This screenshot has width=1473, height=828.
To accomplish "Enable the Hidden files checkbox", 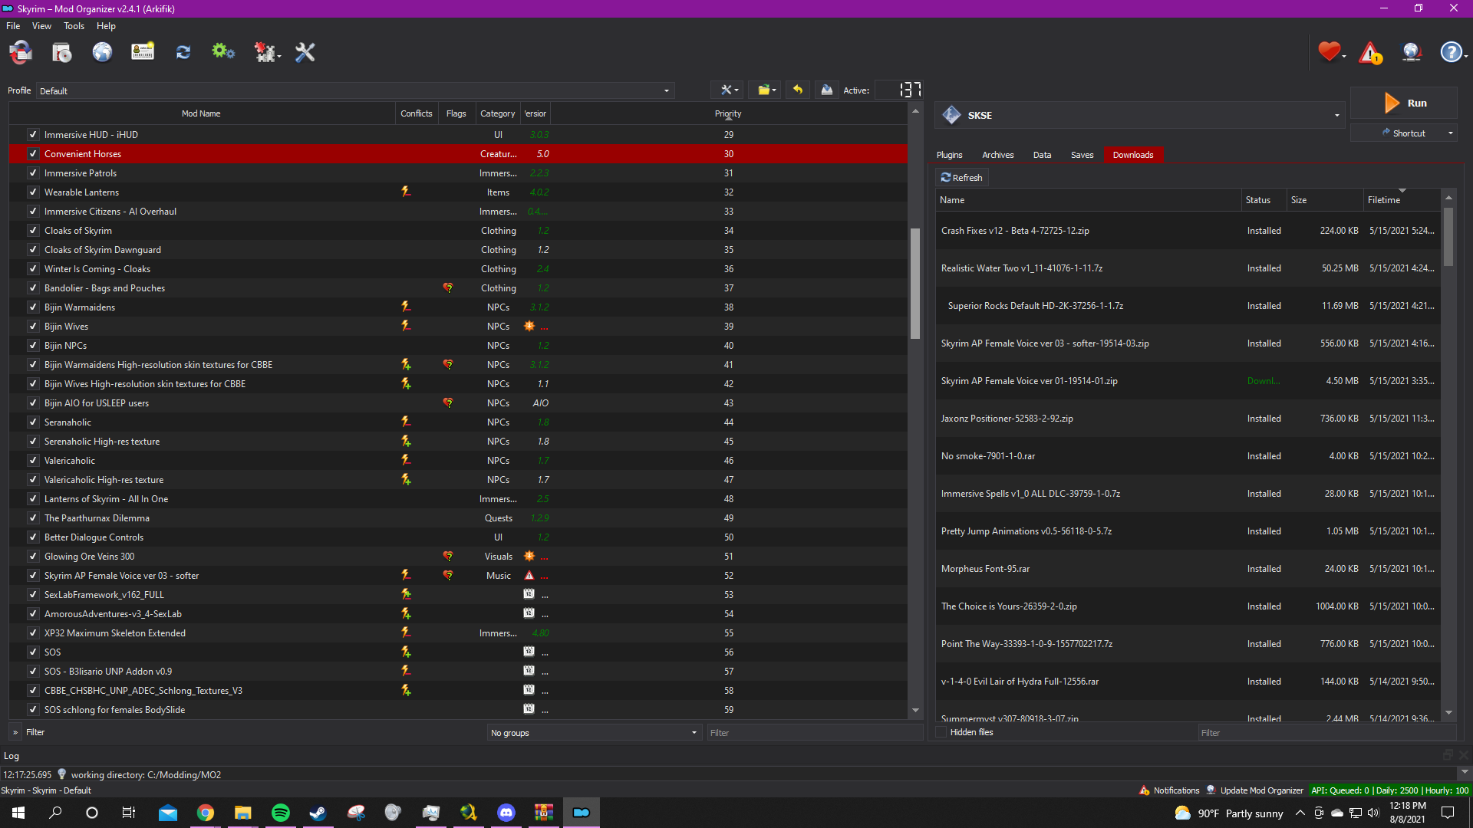I will [942, 732].
